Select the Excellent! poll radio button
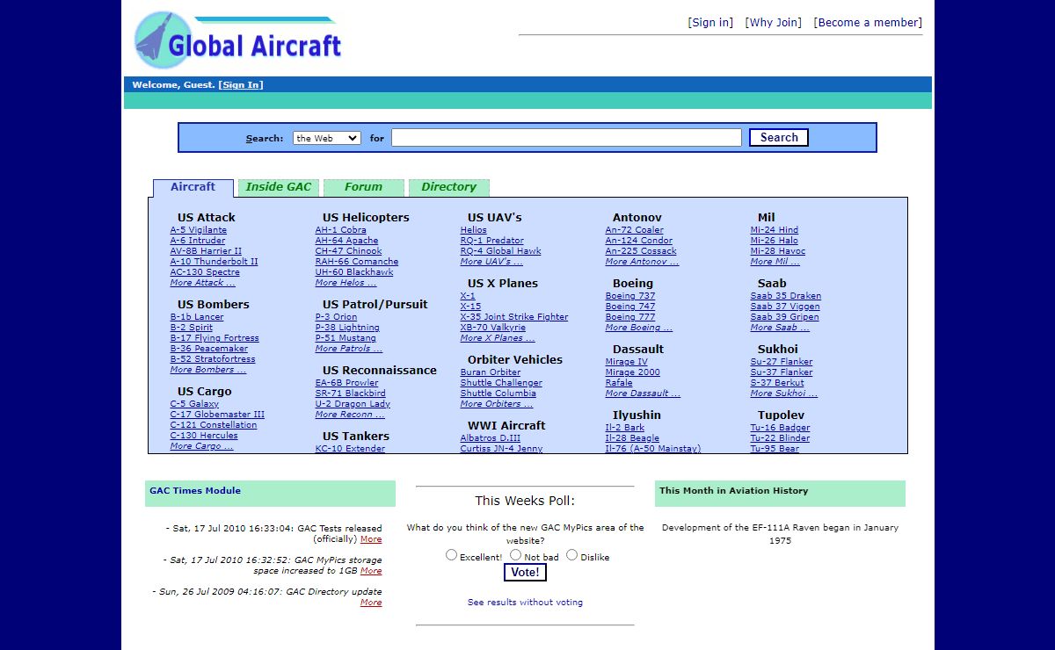This screenshot has height=650, width=1055. 452,555
